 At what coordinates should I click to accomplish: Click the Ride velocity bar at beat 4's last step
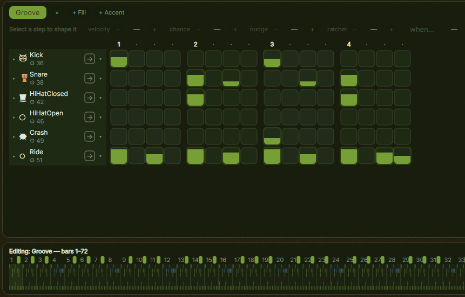[402, 156]
